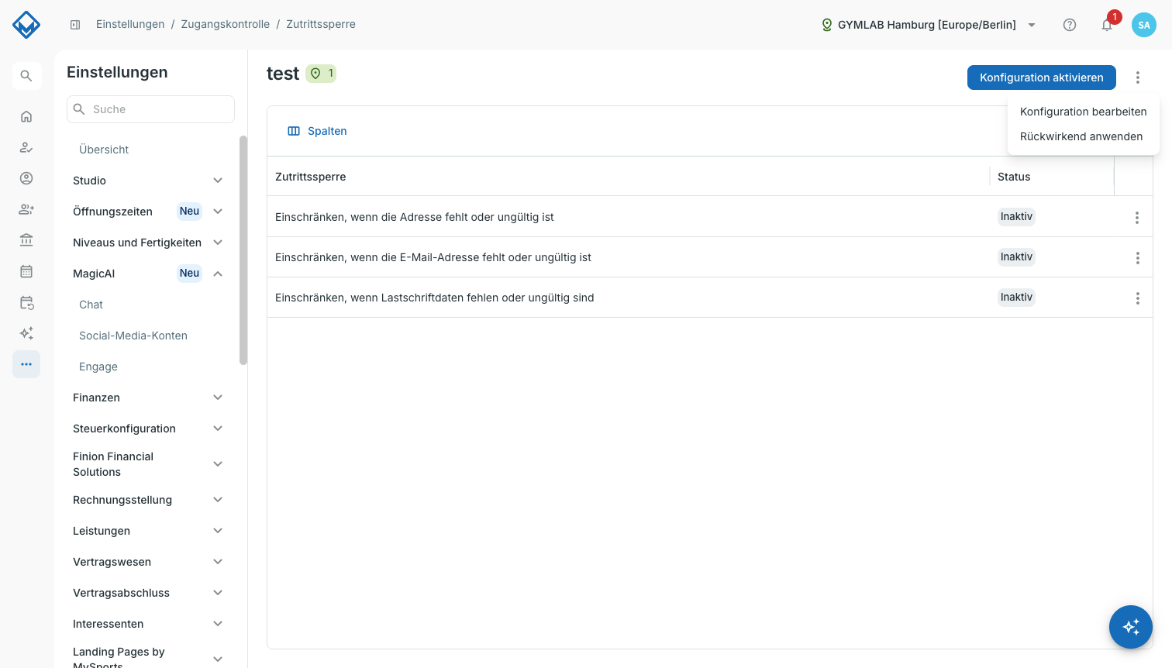
Task: Select Konfiguration bearbeiten menu entry
Action: point(1083,112)
